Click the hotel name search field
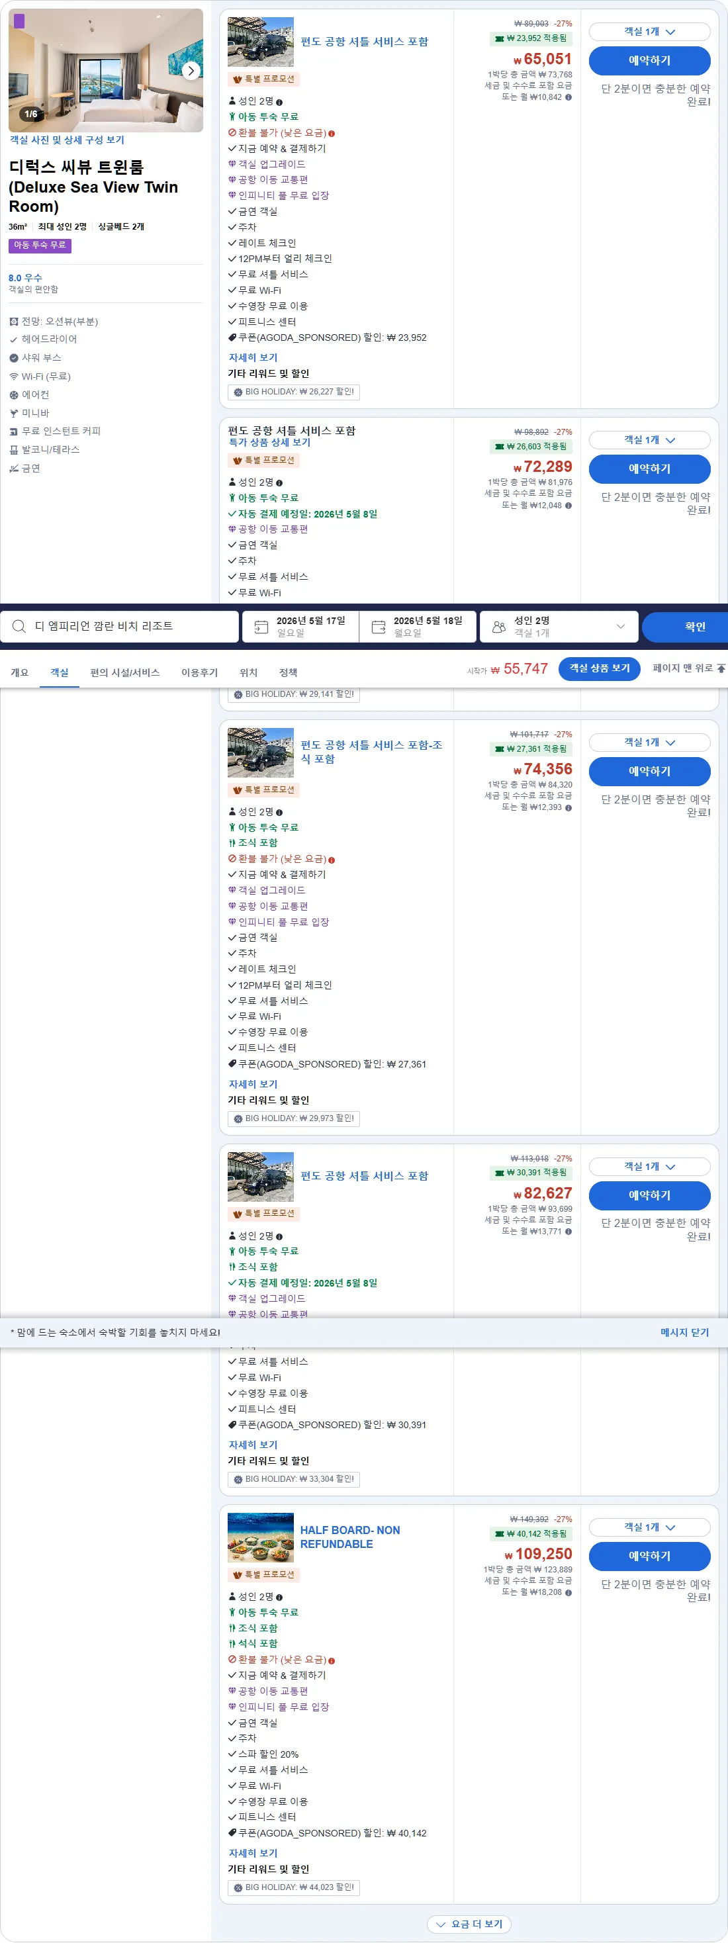This screenshot has width=728, height=1943. click(x=119, y=626)
